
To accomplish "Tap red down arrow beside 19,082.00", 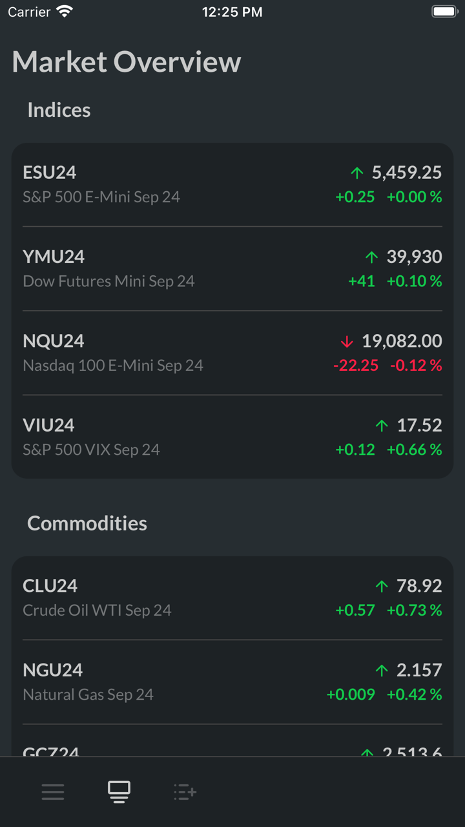I will click(347, 341).
